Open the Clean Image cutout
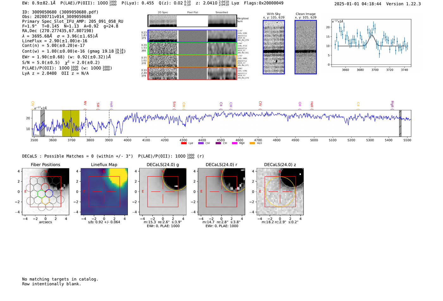Image resolution: width=443 pixels, height=301 pixels. (x=306, y=47)
